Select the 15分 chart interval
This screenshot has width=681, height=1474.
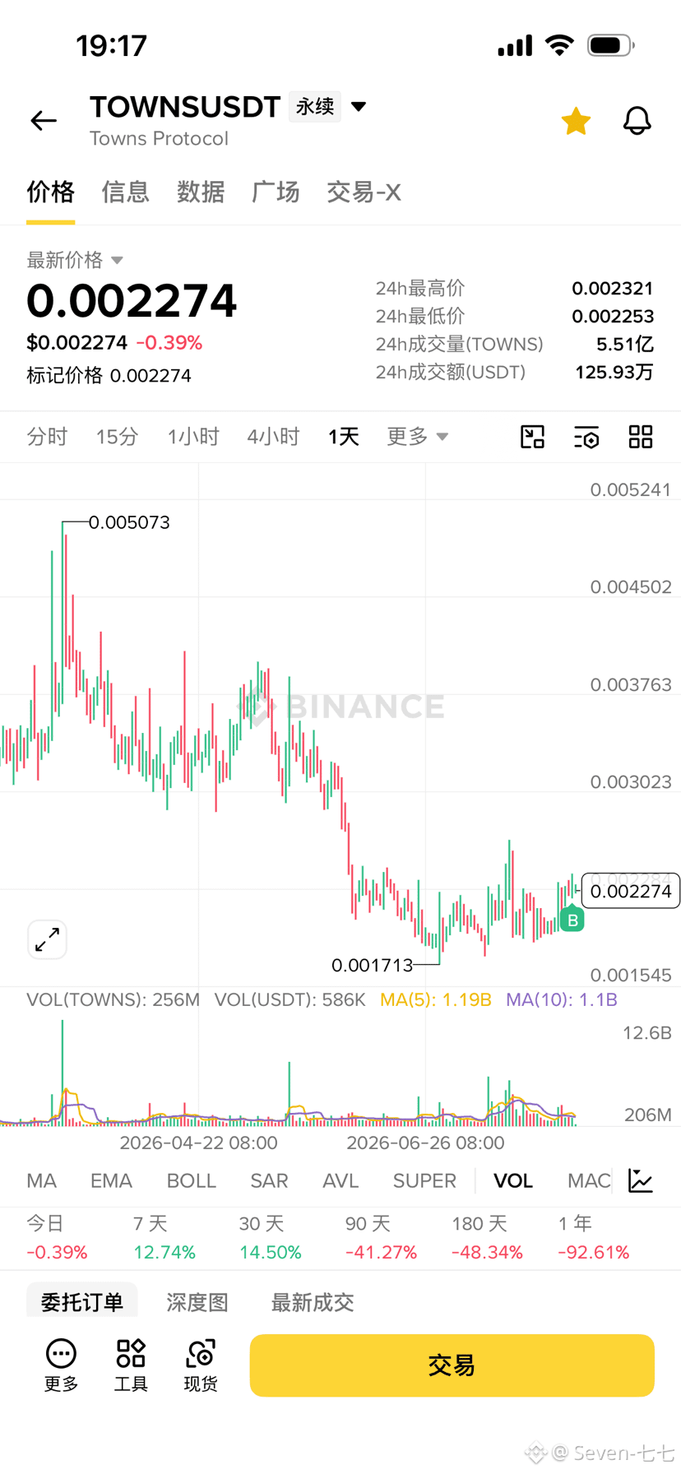click(x=117, y=437)
